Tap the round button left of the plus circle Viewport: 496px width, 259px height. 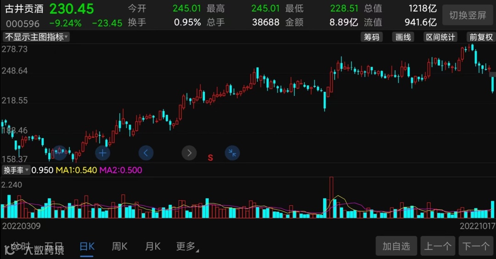tap(59, 153)
